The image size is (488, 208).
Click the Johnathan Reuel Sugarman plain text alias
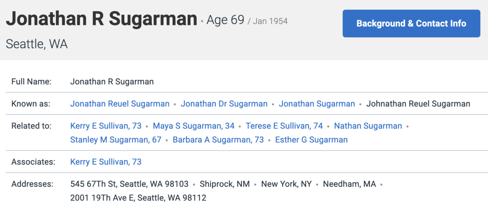pyautogui.click(x=418, y=104)
